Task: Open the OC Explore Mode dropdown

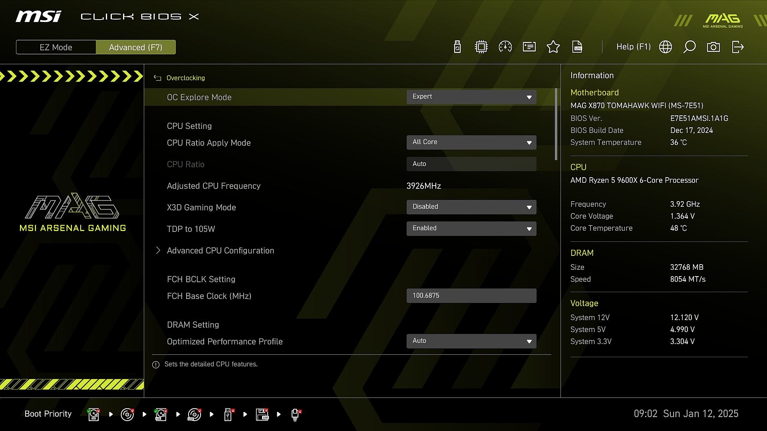Action: click(x=471, y=97)
